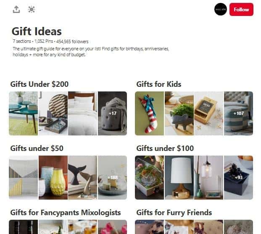The image size is (261, 234).
Task: Open the gold base table lamp pin
Action: click(179, 177)
